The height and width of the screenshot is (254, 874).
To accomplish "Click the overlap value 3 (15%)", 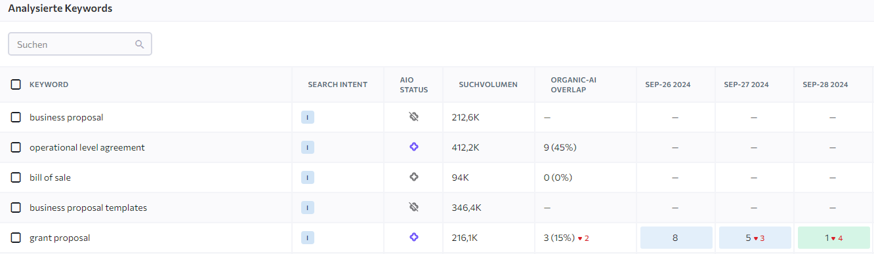I will click(x=559, y=238).
